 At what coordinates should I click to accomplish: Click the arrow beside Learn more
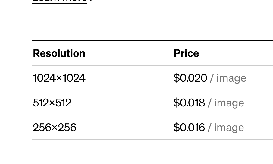click(92, 1)
